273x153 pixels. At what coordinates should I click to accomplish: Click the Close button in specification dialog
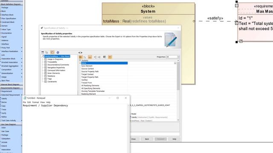(x=134, y=139)
